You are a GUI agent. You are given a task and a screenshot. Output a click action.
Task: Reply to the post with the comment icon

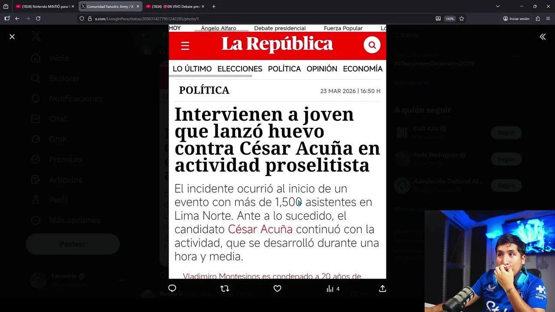(172, 289)
